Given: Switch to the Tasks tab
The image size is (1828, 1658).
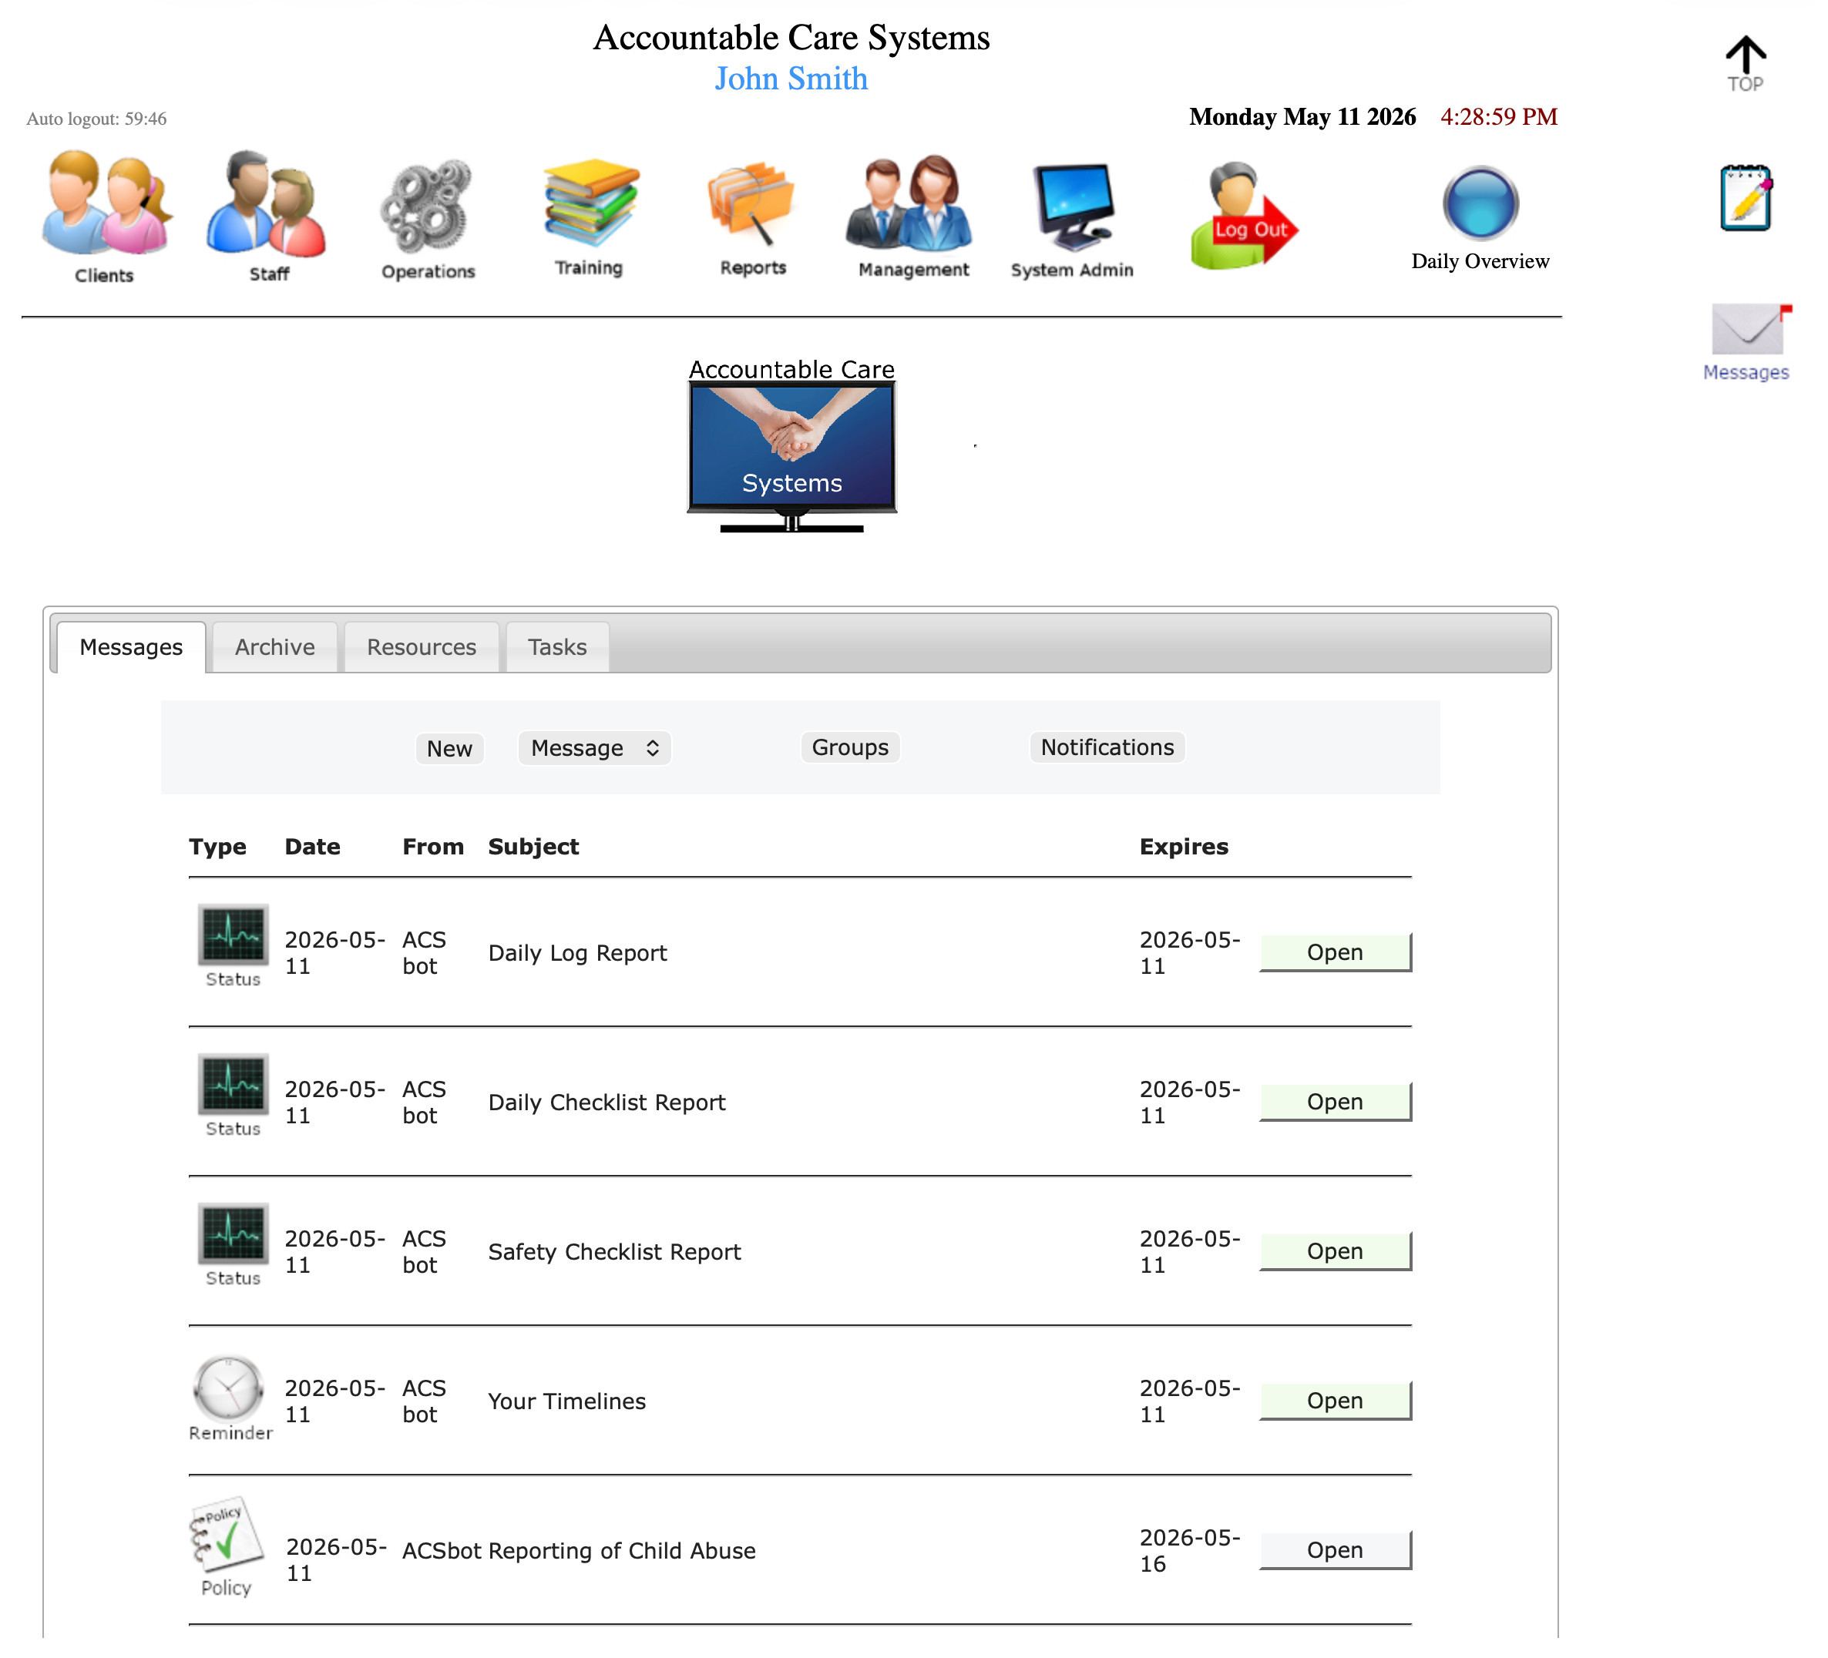Looking at the screenshot, I should click(558, 647).
